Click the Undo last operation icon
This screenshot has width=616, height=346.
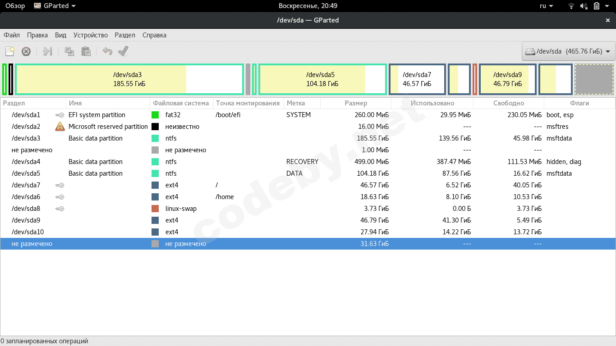click(x=107, y=51)
